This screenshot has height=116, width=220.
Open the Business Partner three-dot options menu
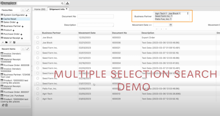(x=188, y=13)
